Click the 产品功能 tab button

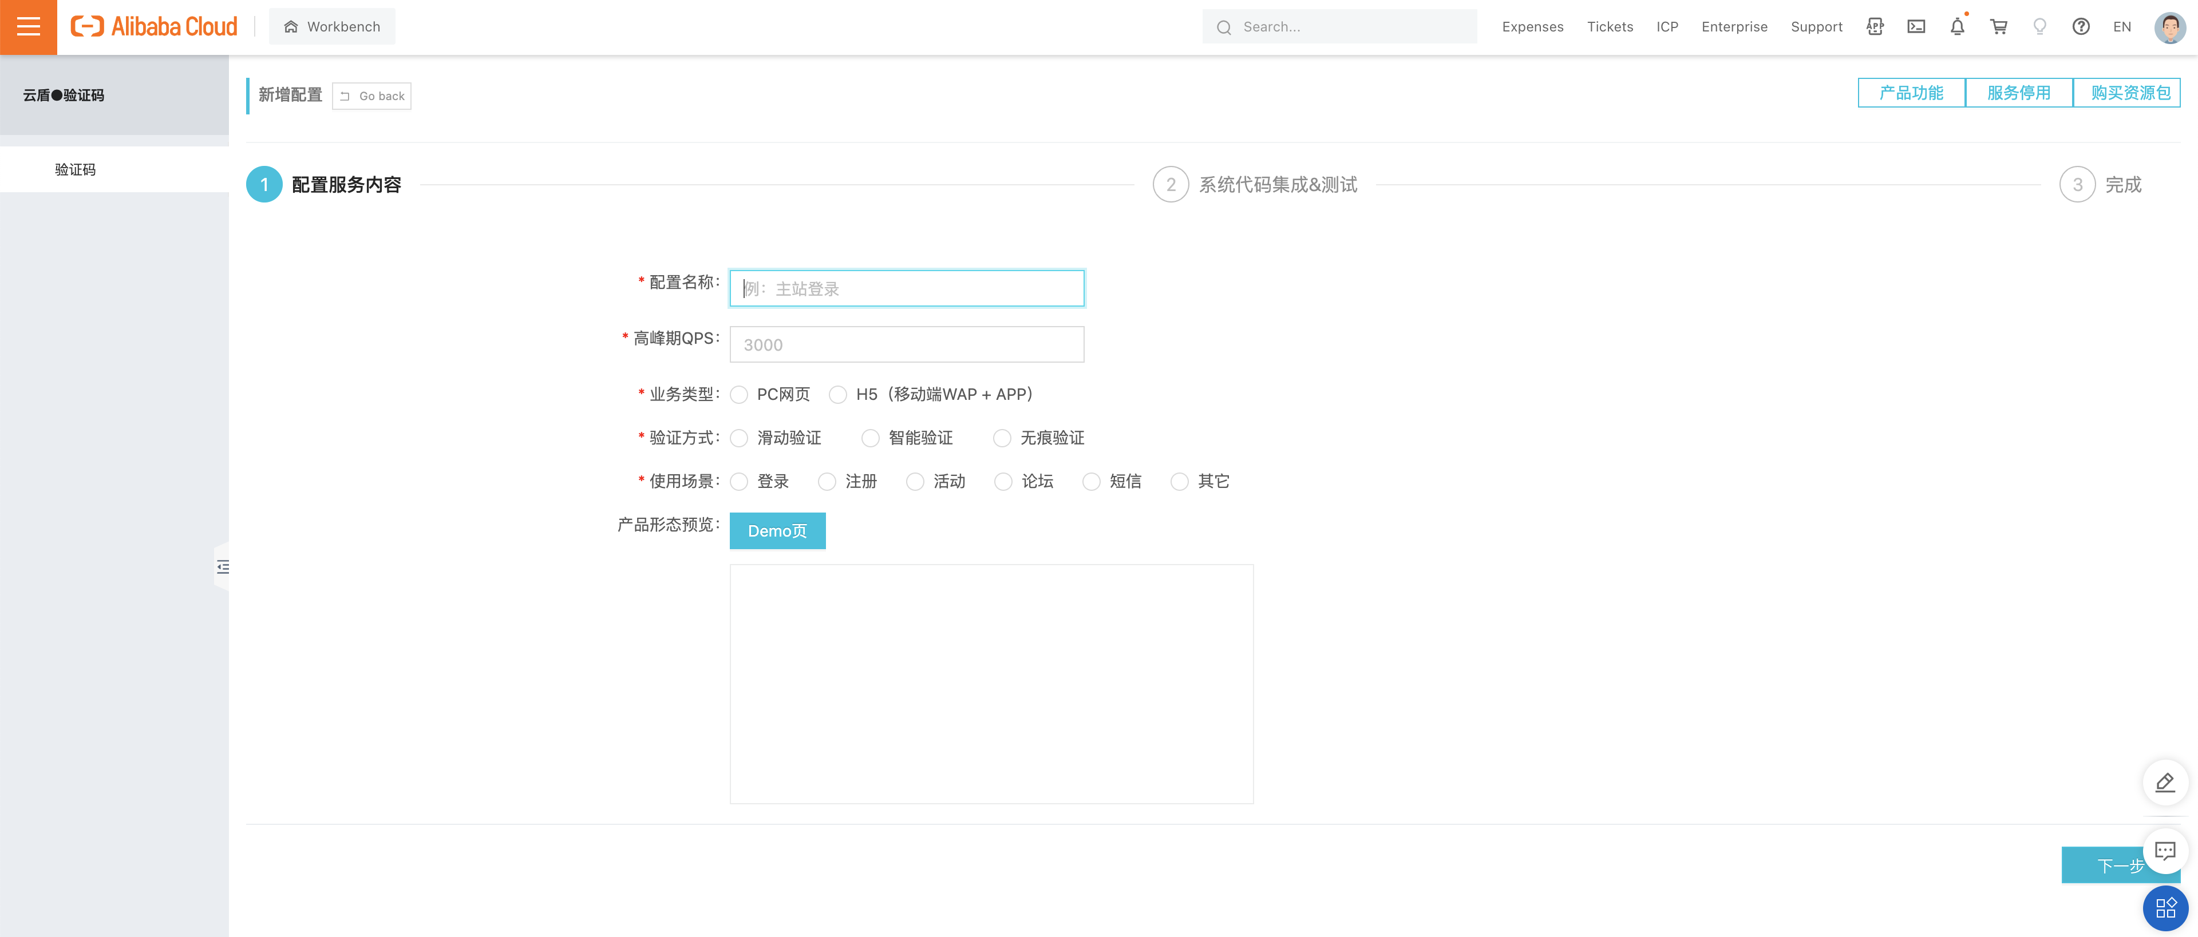[x=1914, y=94]
